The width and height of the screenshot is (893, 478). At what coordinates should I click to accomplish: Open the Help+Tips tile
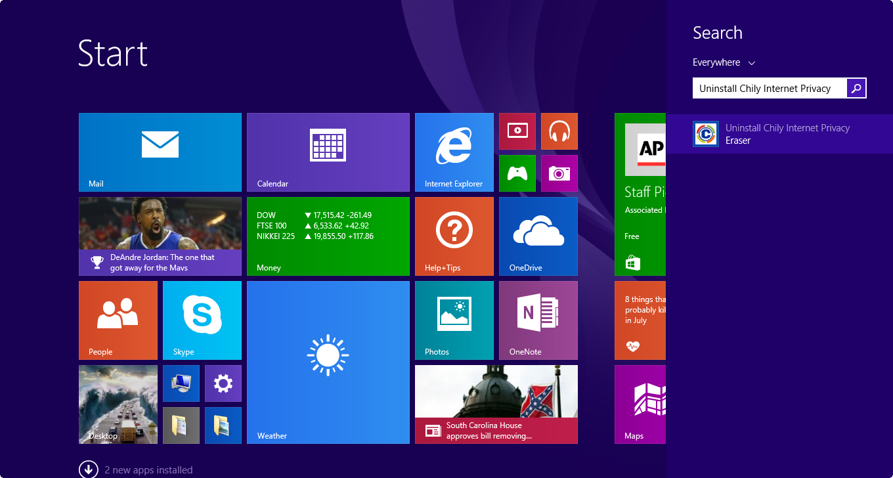click(454, 236)
